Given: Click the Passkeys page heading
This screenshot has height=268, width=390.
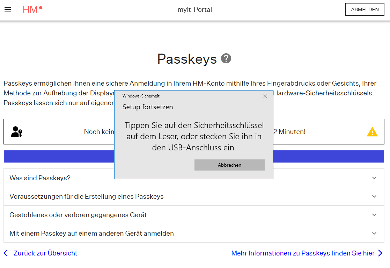Looking at the screenshot, I should pos(187,59).
